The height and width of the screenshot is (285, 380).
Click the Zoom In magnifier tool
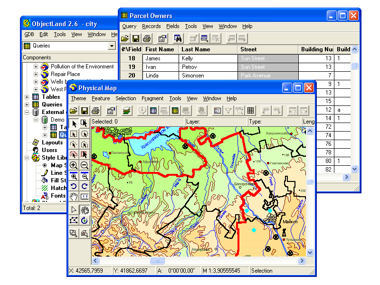[x=74, y=165]
